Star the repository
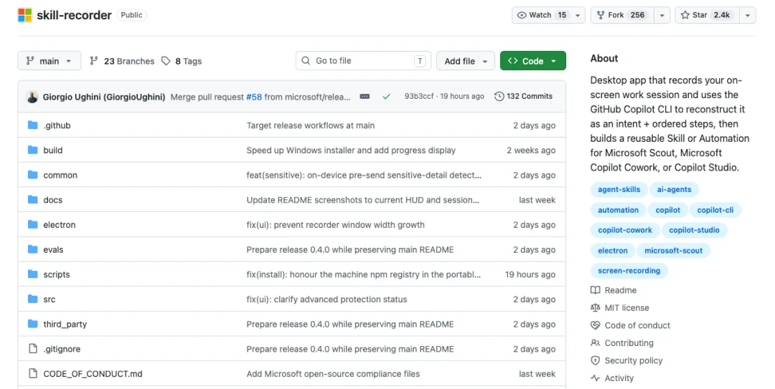Viewport: 775px width, 389px height. coord(707,15)
